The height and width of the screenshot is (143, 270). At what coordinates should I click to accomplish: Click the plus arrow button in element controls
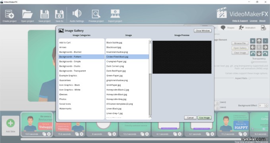point(253,41)
